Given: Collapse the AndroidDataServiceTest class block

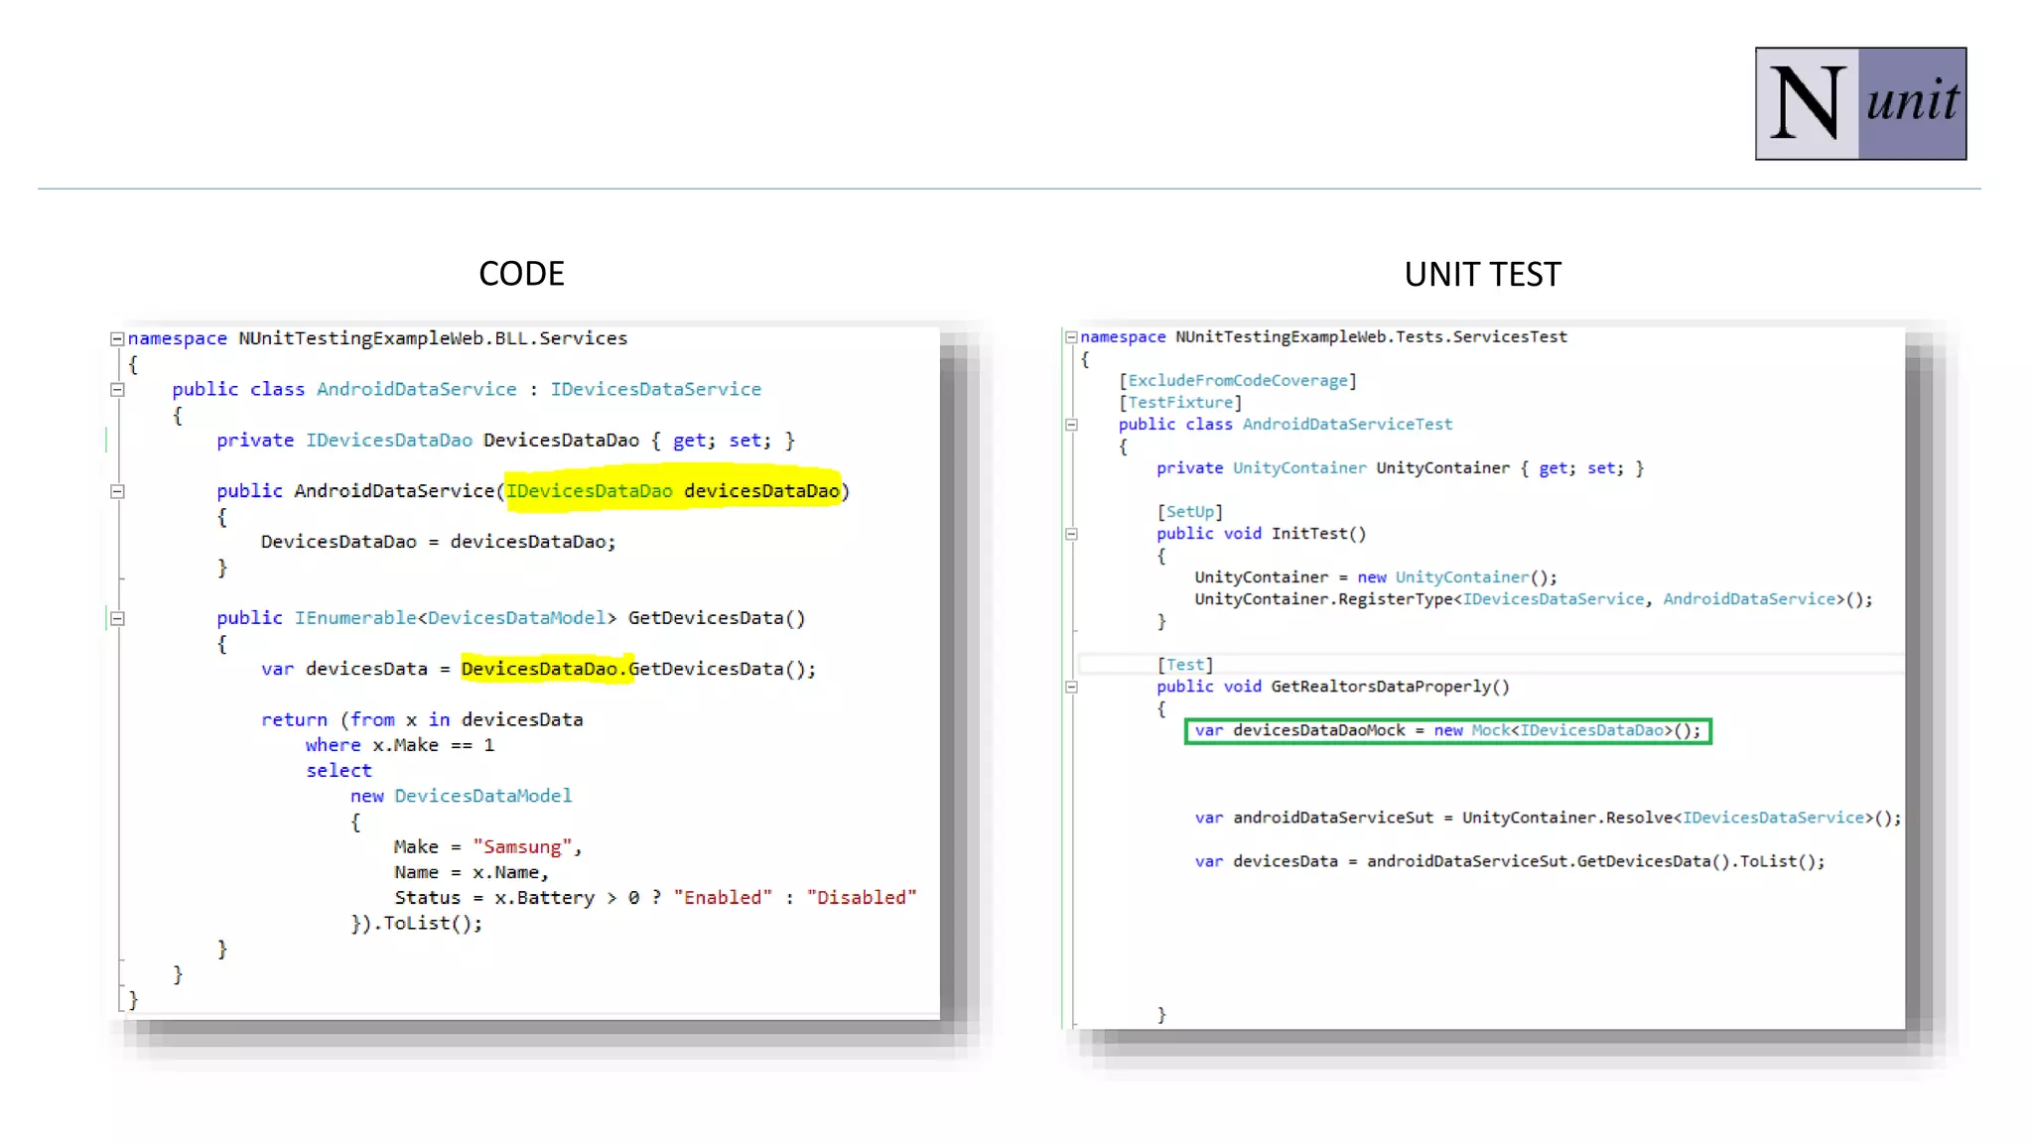Looking at the screenshot, I should click(x=1071, y=425).
